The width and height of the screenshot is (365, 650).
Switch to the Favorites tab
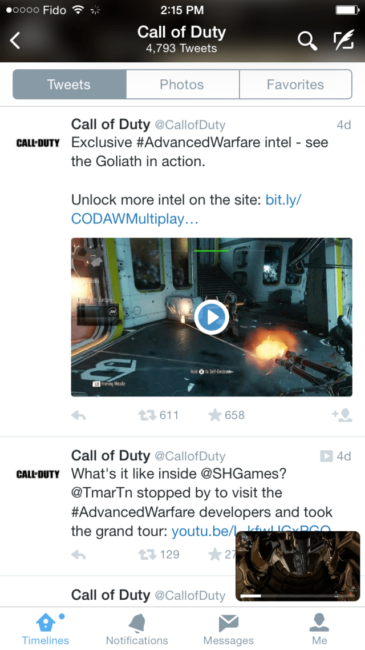click(295, 85)
